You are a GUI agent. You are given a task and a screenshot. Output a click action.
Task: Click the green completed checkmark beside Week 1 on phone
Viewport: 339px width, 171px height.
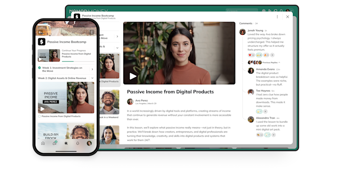tap(40, 67)
